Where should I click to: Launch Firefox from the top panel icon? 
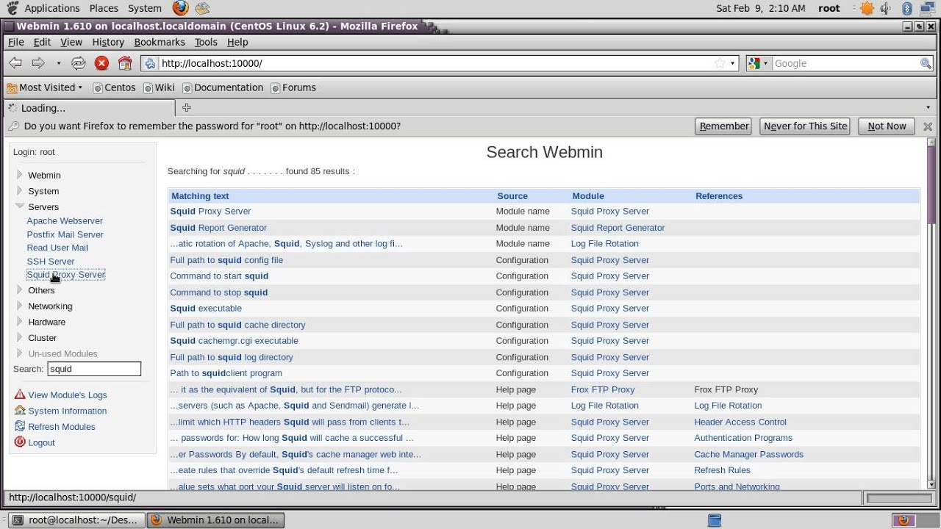point(180,8)
